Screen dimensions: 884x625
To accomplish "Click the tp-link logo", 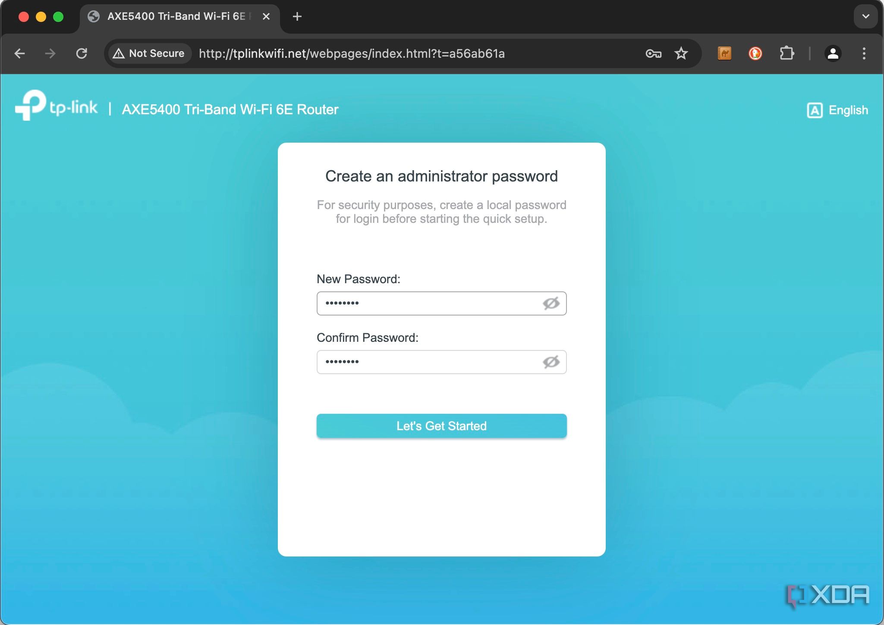I will pyautogui.click(x=56, y=106).
